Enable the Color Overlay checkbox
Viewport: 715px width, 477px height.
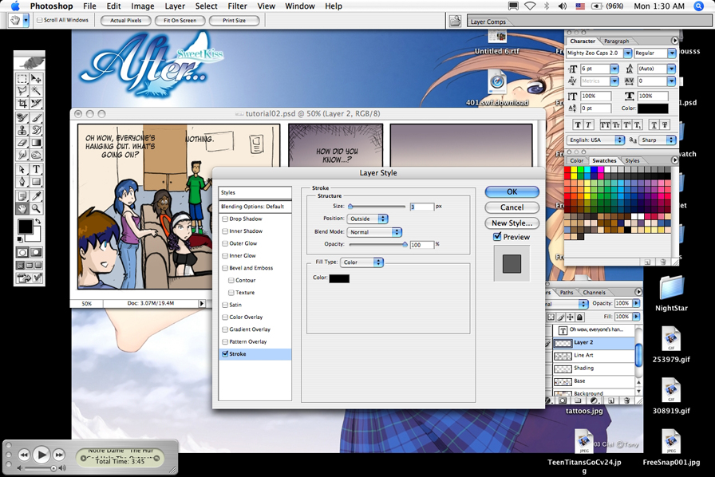coord(225,317)
